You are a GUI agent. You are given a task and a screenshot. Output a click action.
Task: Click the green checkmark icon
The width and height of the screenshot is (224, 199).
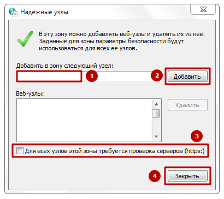click(25, 39)
